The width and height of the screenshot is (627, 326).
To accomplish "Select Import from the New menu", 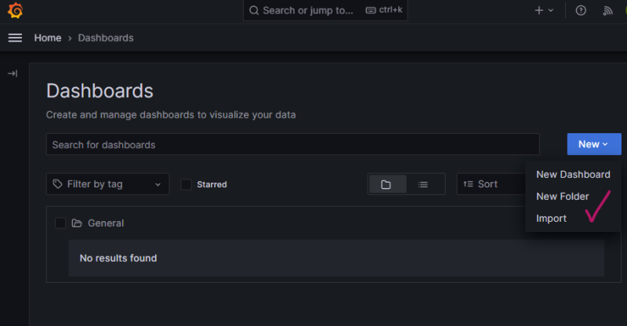I will [551, 219].
